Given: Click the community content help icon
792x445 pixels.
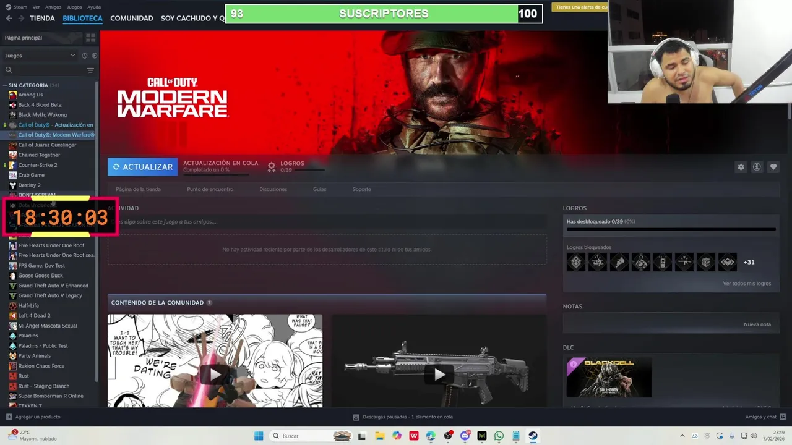Looking at the screenshot, I should click(209, 303).
